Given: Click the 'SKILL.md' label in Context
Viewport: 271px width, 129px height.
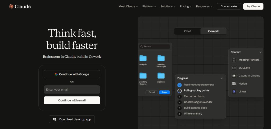Looking at the screenshot, I should coord(244,68).
